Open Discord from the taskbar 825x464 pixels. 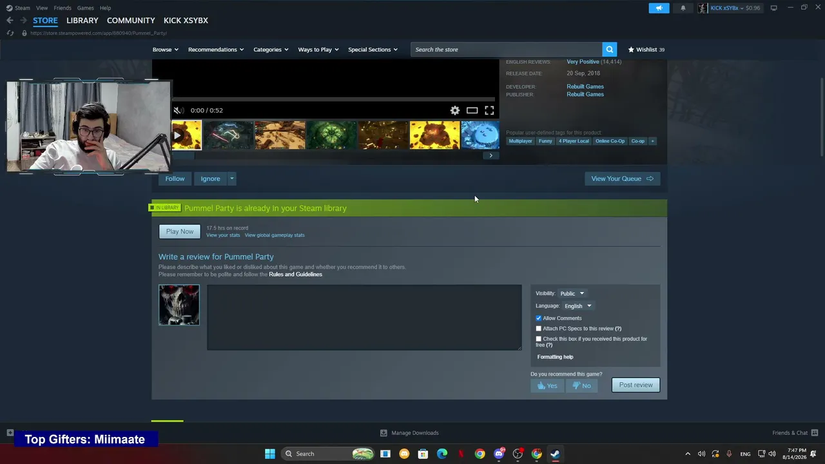pyautogui.click(x=499, y=454)
